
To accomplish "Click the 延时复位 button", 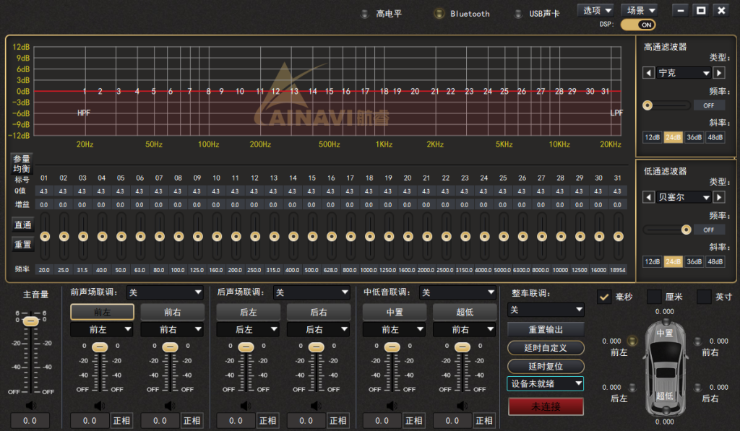I will pos(546,367).
